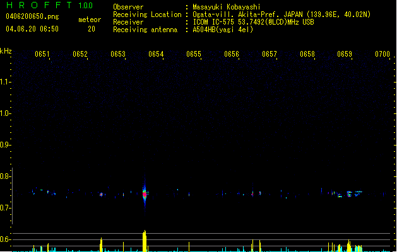
Task: Click the 1.1 kHz frequency axis label
Action: click(5, 82)
